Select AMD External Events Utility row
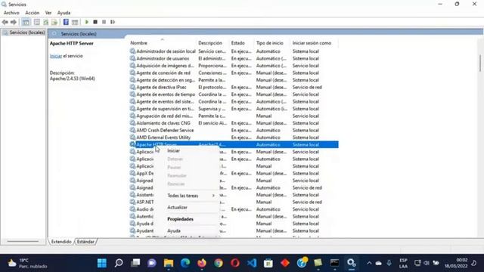 tap(234, 138)
